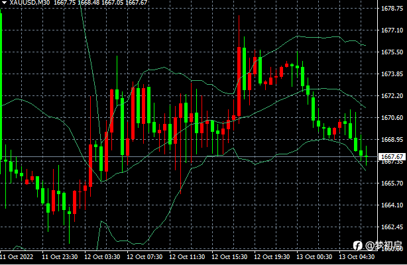Viewport: 407px width, 265px height.
Task: Click the OHLC values 1667.75 1668.48 header
Action: tap(101, 3)
